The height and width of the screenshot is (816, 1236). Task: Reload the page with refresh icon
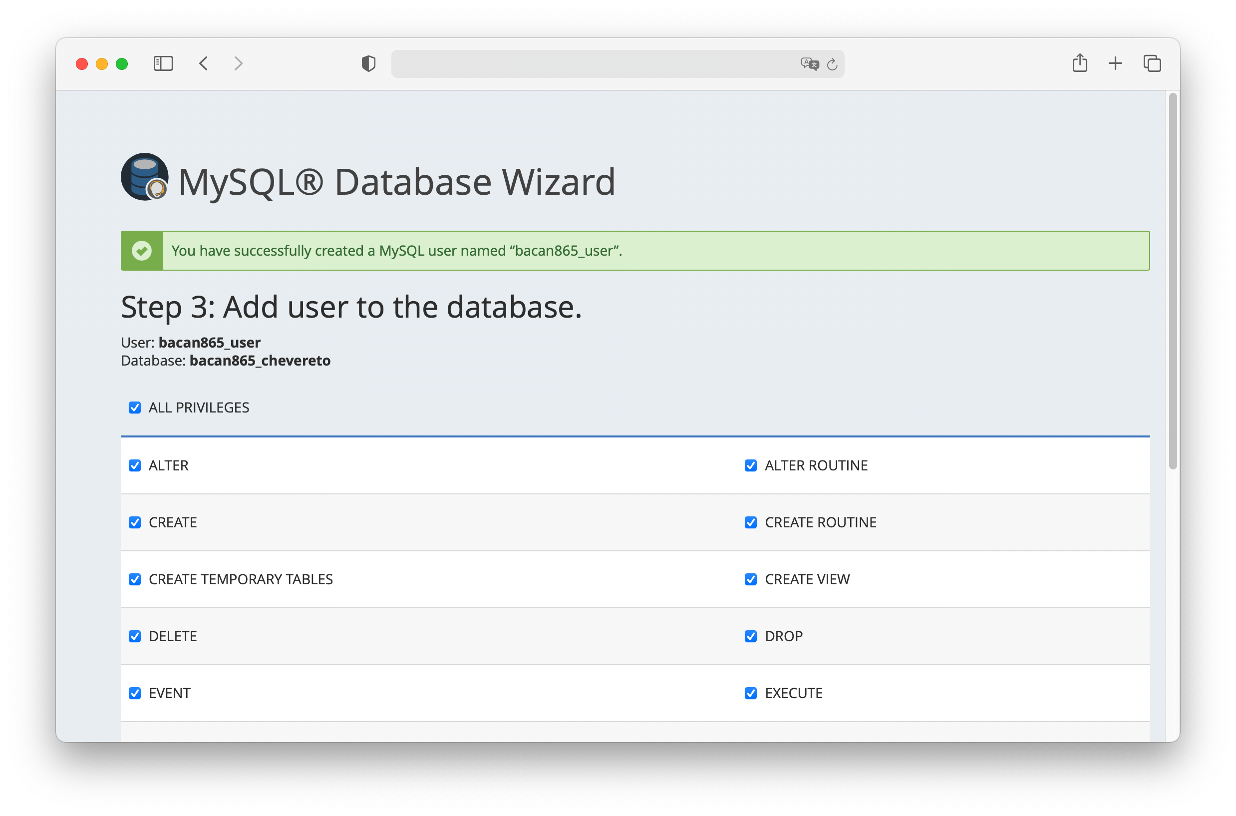coord(832,64)
